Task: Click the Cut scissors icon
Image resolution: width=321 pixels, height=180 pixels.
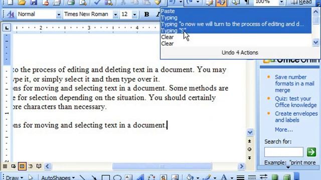Action: click(x=123, y=2)
